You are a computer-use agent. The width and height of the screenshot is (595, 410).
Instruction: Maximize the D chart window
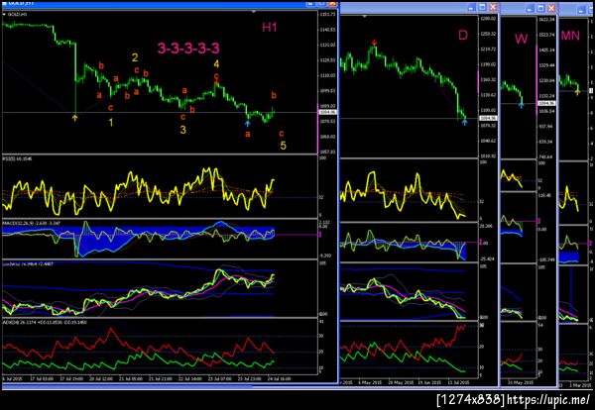[482, 7]
